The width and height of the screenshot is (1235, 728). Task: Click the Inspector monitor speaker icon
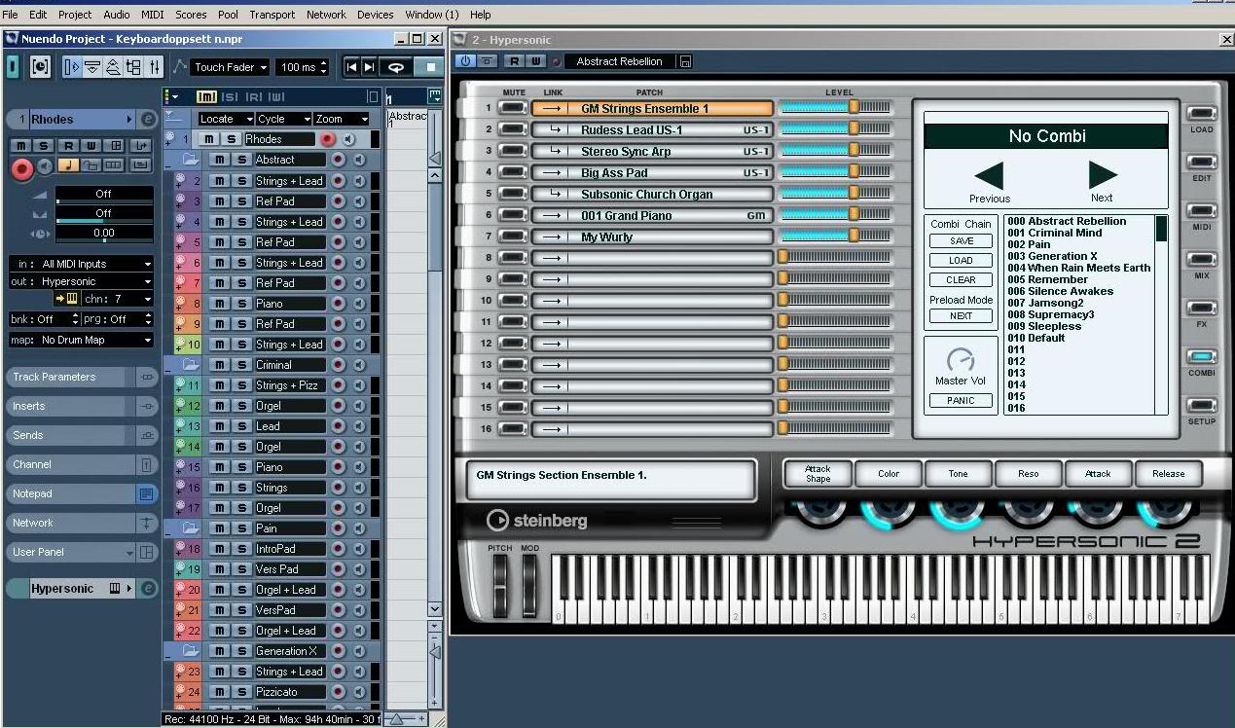pyautogui.click(x=45, y=166)
